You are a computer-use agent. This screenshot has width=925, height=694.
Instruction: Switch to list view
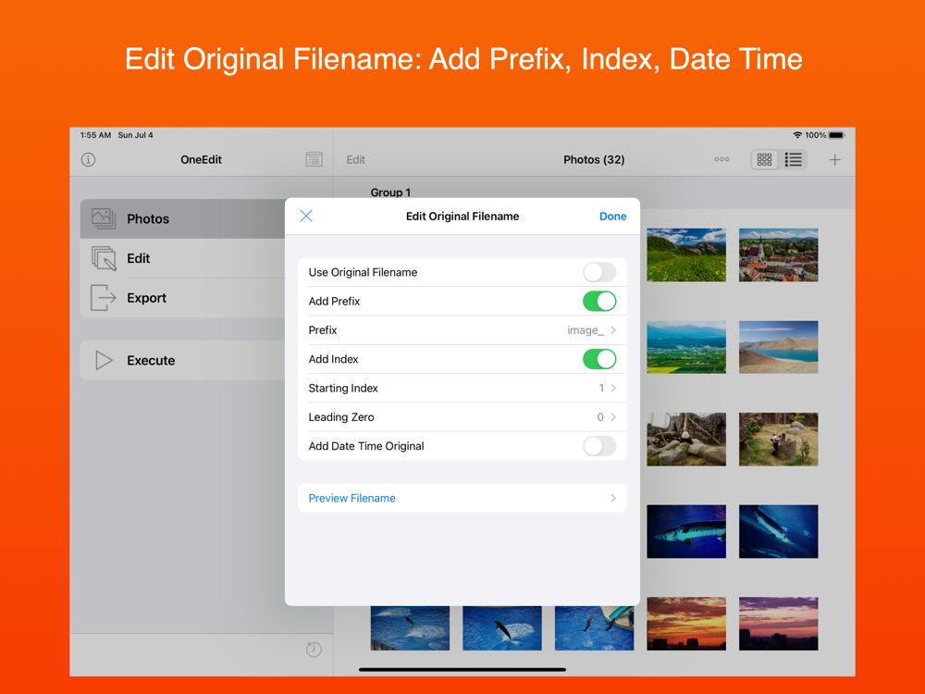pyautogui.click(x=794, y=159)
